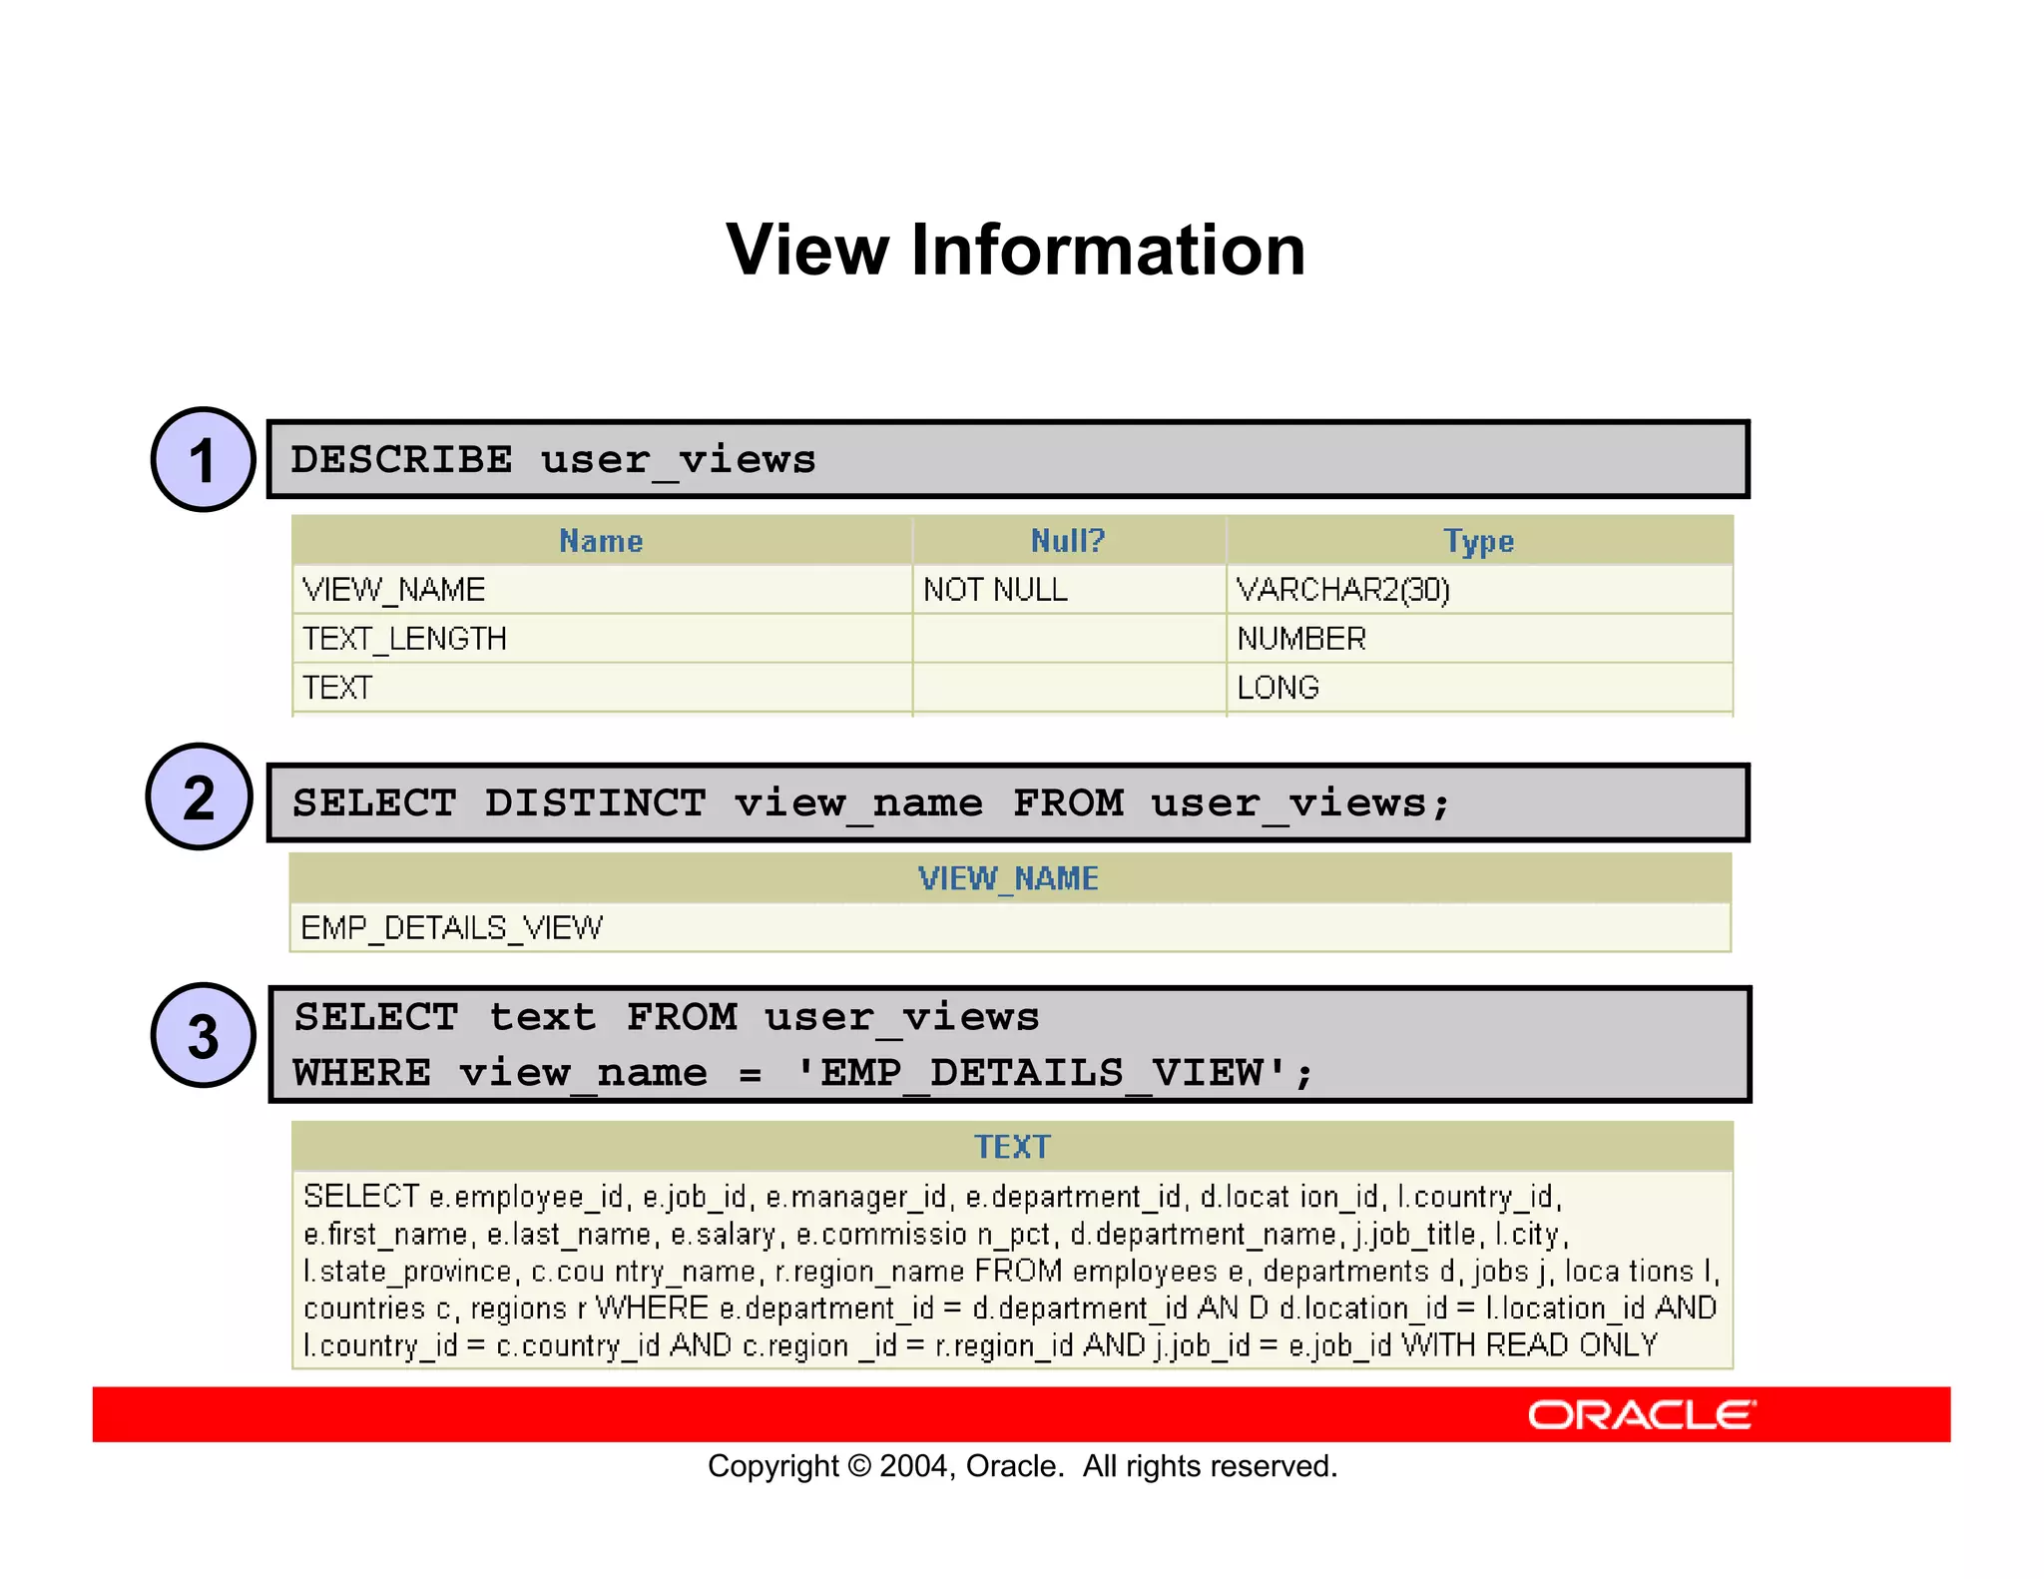Screen dimensions: 2044x1579
Task: Click the 'View Information' slide title
Action: tap(1015, 250)
